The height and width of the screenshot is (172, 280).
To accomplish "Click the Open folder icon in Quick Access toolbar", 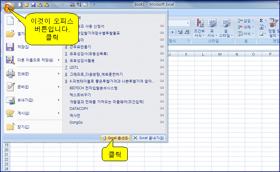I will click(27, 5).
